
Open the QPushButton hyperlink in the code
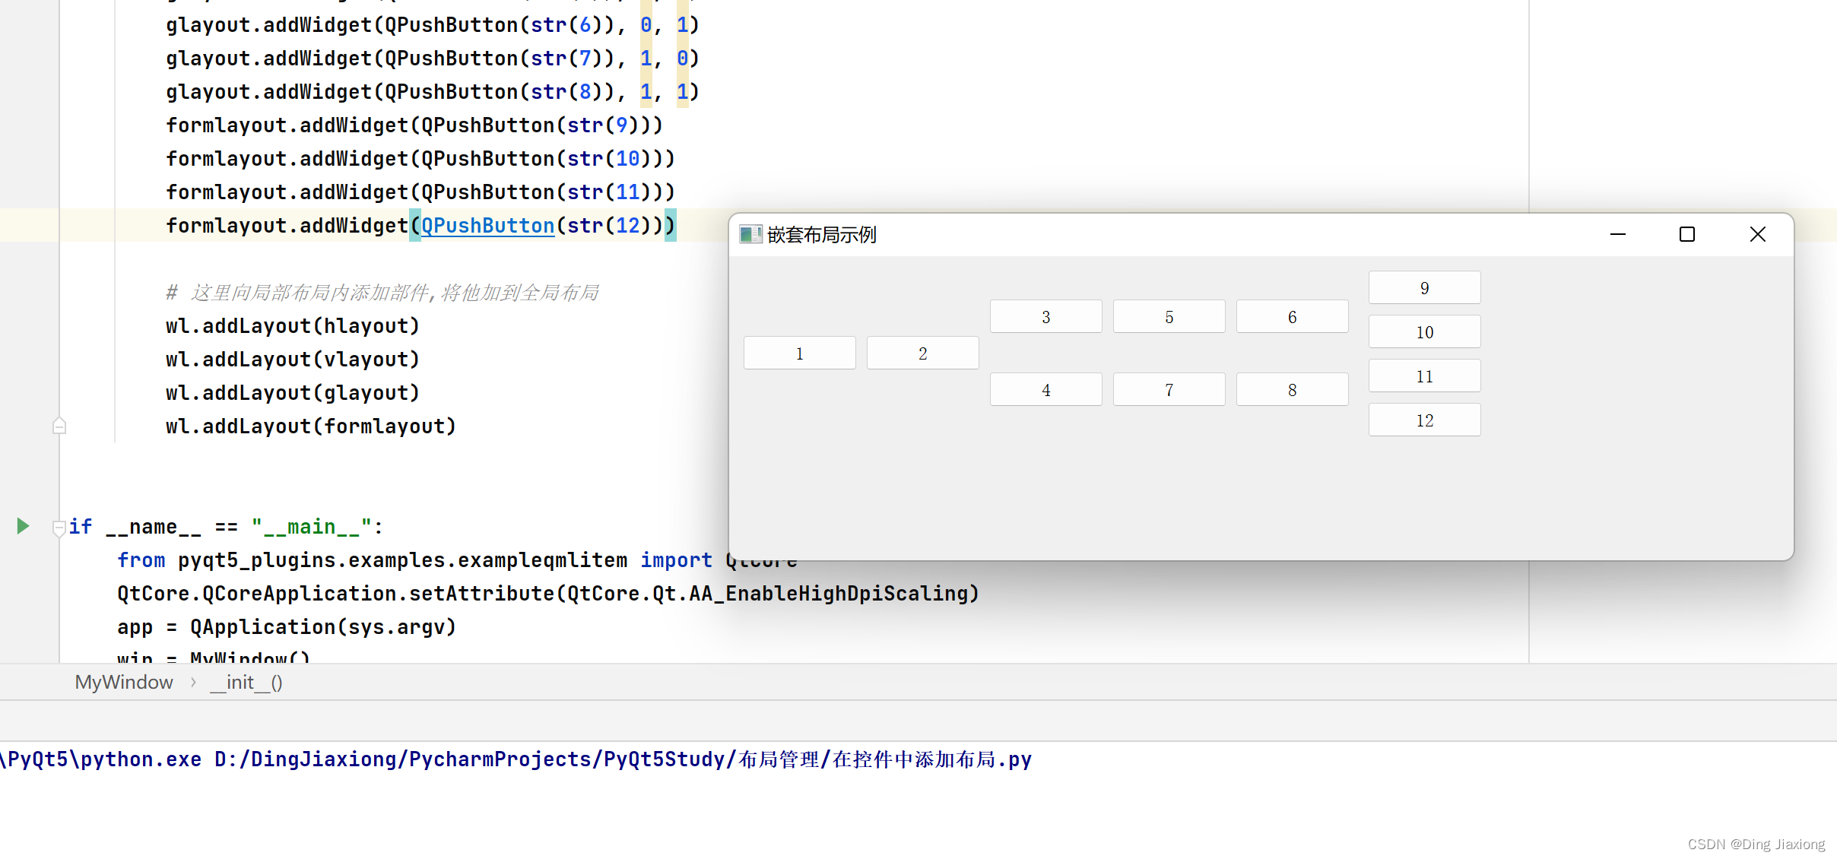point(487,225)
